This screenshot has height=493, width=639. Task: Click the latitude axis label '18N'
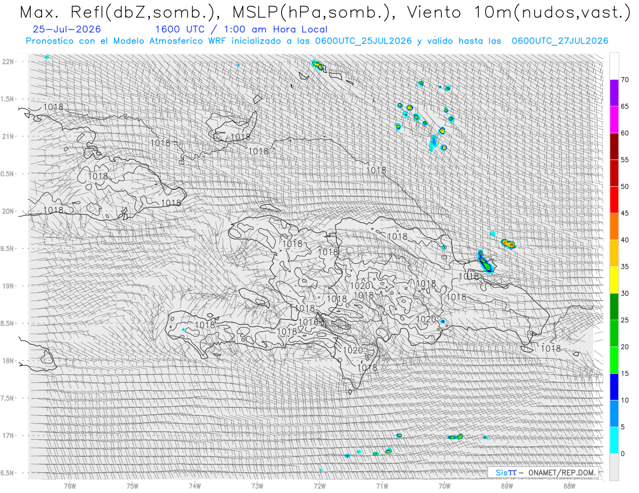coord(9,361)
